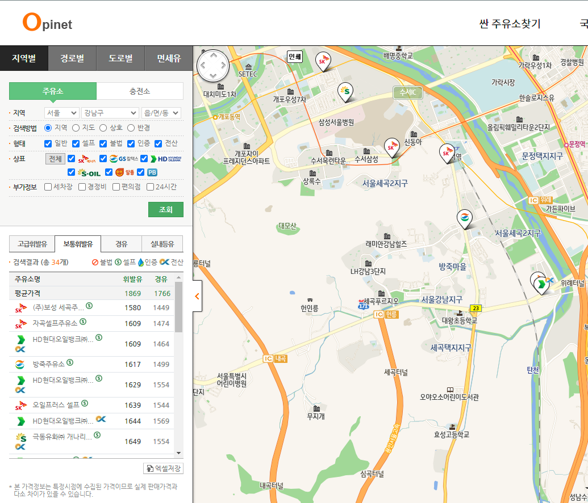Image resolution: width=588 pixels, height=503 pixels.
Task: Sort results by 휘발유 column header
Action: coord(133,279)
